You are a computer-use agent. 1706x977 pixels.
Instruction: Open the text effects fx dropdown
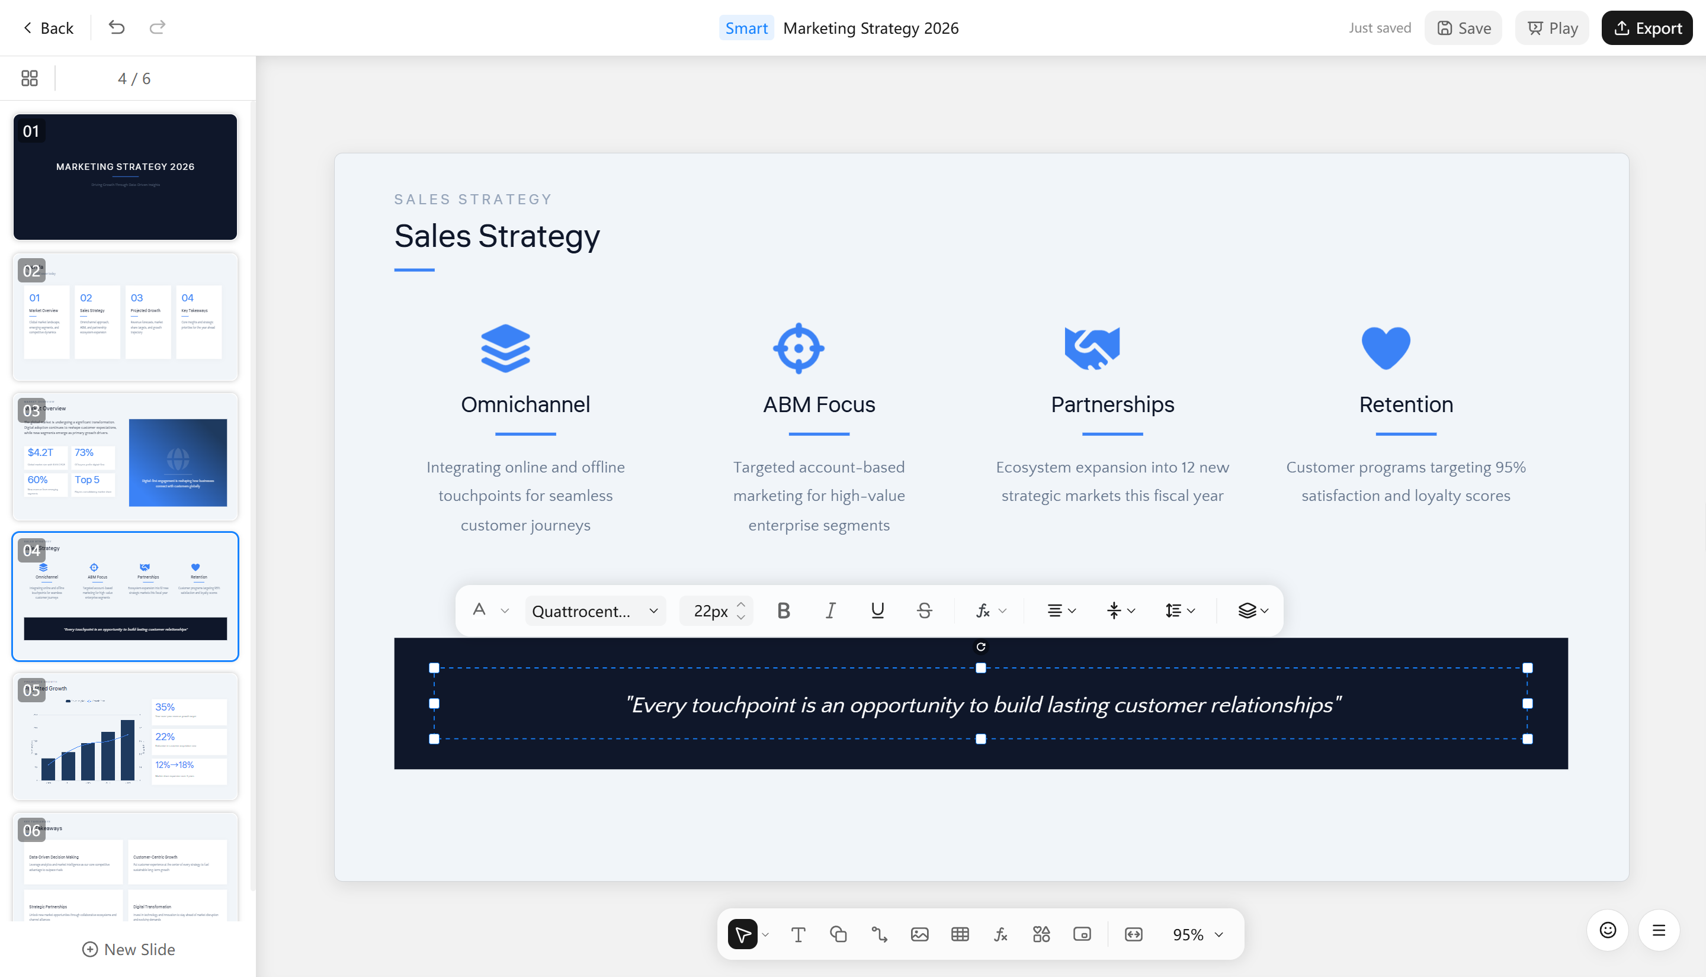[x=991, y=610]
